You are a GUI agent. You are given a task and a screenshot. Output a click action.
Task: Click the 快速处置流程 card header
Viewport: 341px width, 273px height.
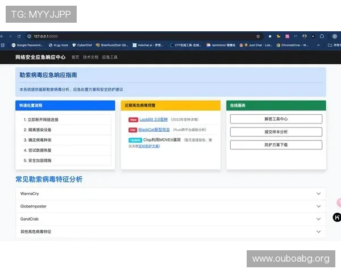(x=65, y=105)
